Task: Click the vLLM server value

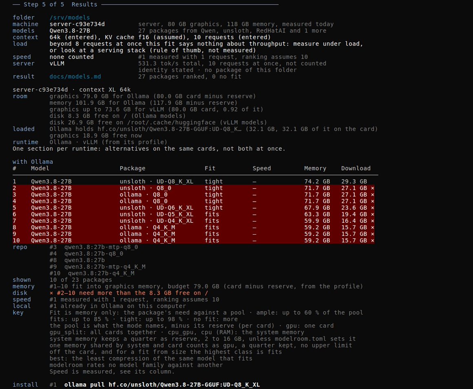Action: [57, 64]
